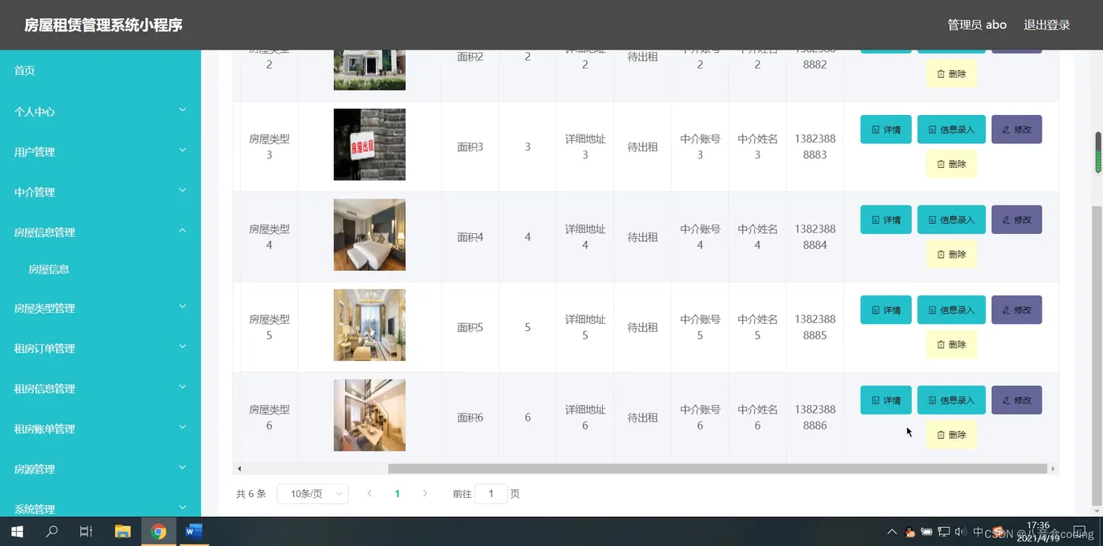
Task: Open the loft interior thumbnail in row 6
Action: [370, 415]
